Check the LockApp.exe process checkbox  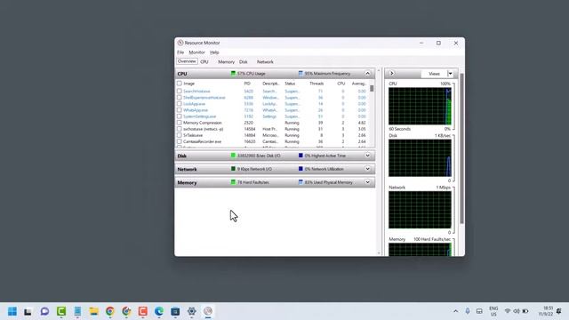tap(180, 104)
